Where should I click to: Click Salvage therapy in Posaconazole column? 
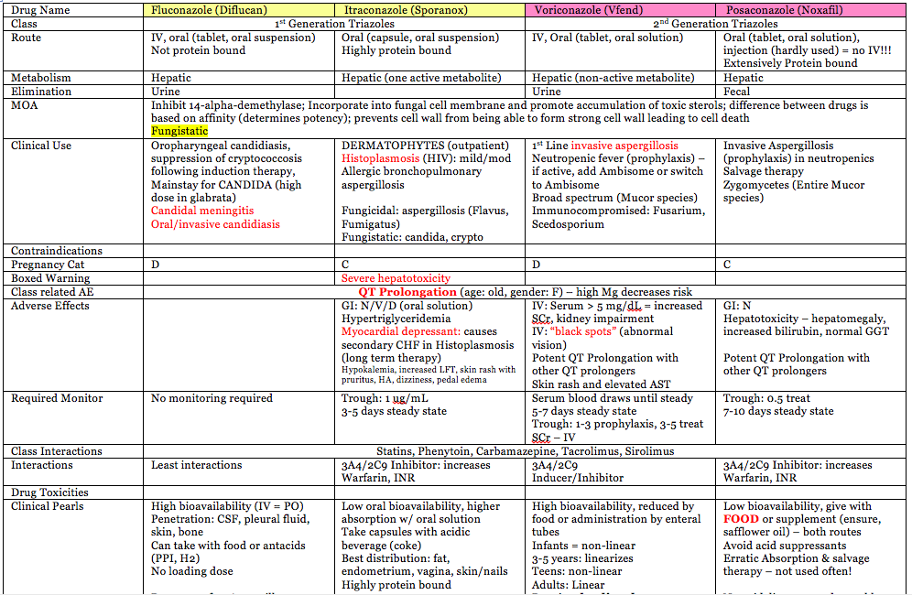763,171
